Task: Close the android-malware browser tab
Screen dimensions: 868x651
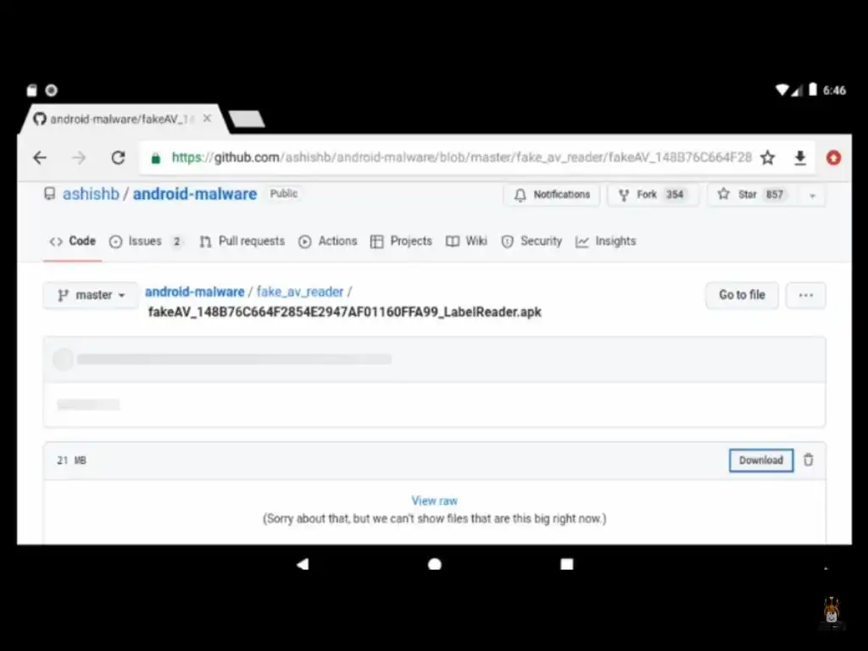Action: click(x=207, y=119)
